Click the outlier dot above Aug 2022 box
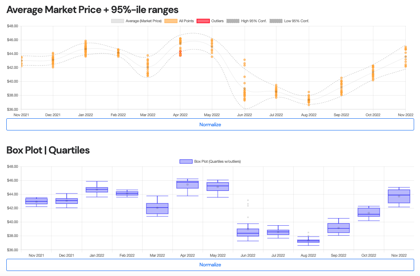The height and width of the screenshot is (276, 420). [x=308, y=232]
